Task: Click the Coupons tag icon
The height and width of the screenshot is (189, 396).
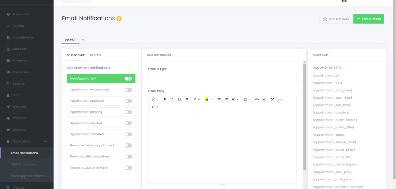Action: click(x=8, y=118)
